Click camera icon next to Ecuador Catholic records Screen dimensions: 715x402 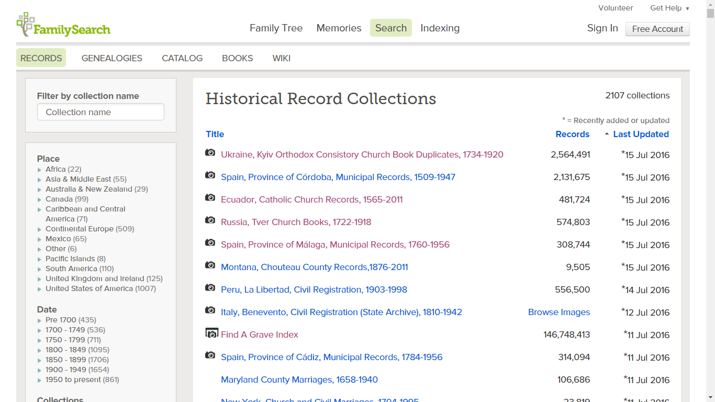(x=210, y=198)
